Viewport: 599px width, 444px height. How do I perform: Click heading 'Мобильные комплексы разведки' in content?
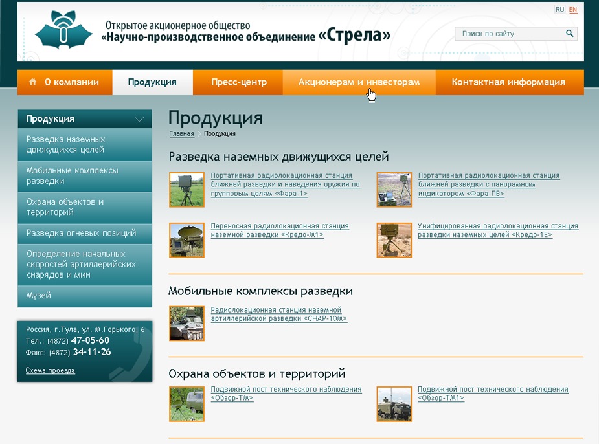click(260, 291)
